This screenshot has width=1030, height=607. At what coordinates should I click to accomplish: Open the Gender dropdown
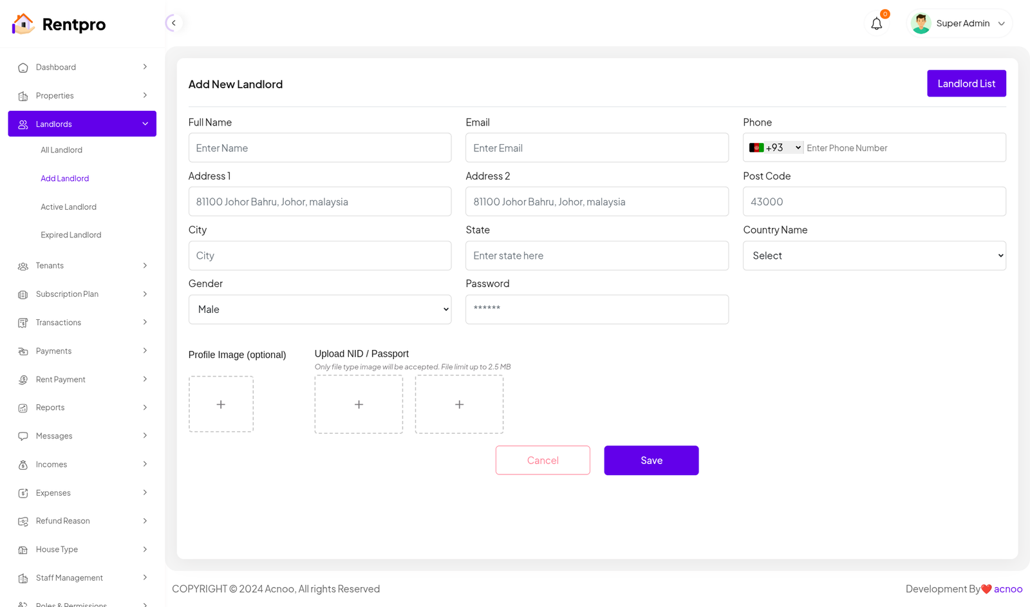(x=319, y=310)
